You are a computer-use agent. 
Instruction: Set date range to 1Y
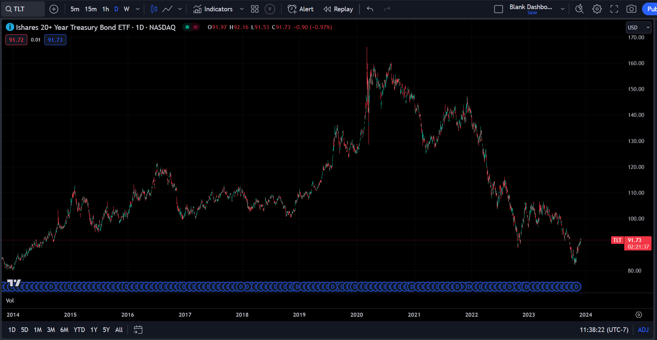[x=94, y=330]
